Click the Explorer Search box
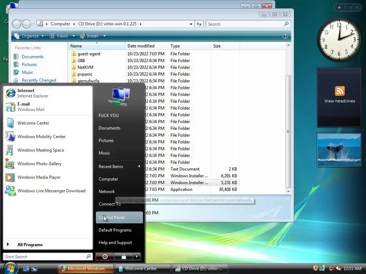 pyautogui.click(x=248, y=24)
